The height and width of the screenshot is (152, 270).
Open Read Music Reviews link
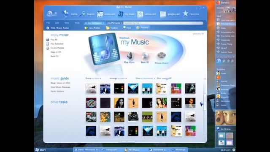tap(60, 87)
